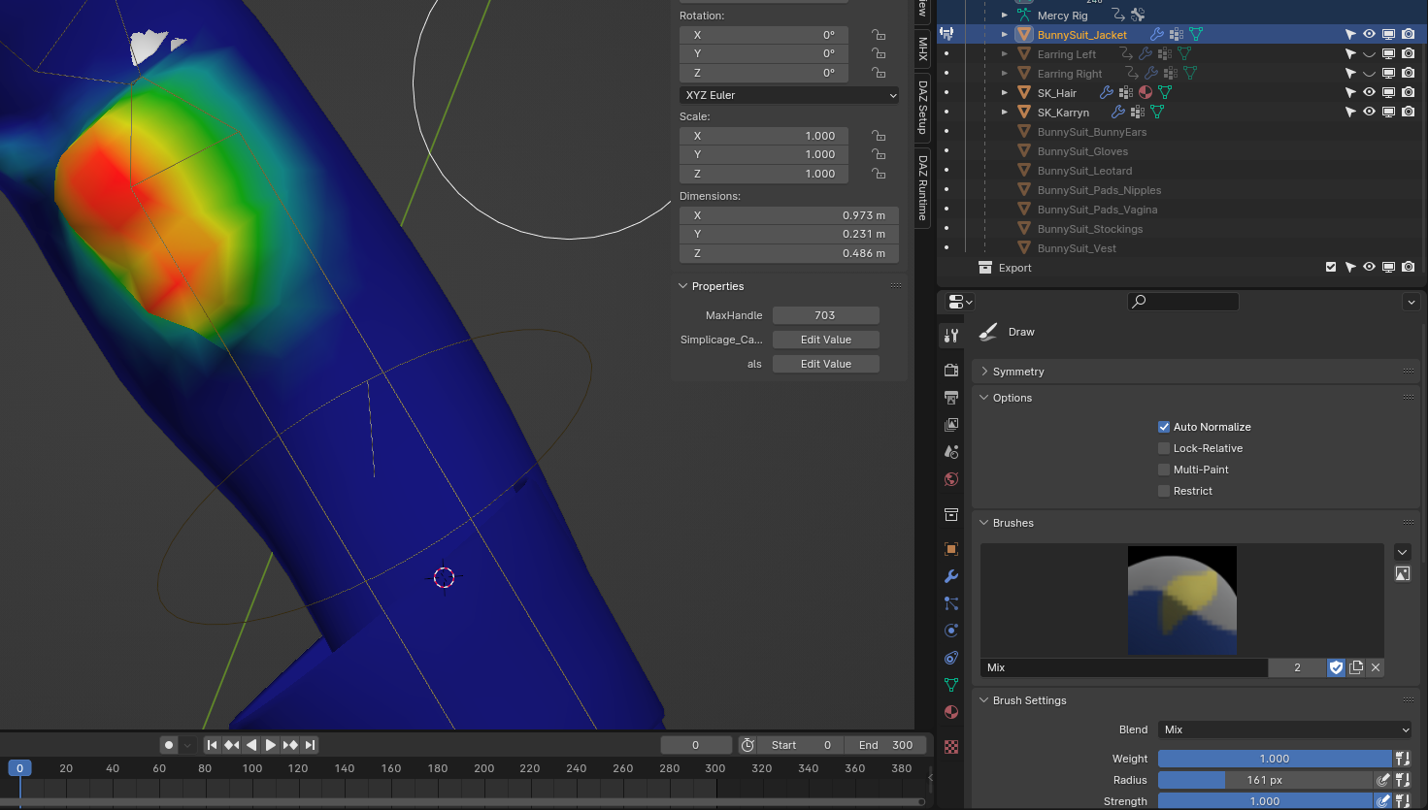Click the material icon on SK_Hair row
The image size is (1428, 810).
1146,92
